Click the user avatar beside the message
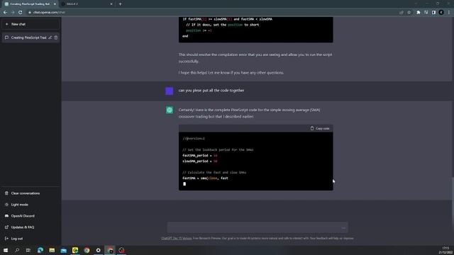Screen dimensions: 454x255 pos(170,91)
